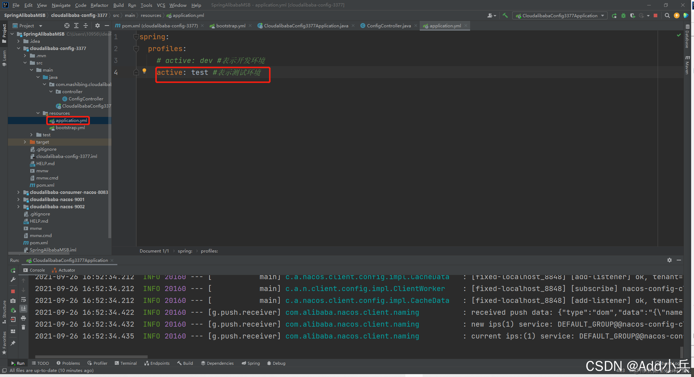Switch to ConfigController.java editor tab
The height and width of the screenshot is (377, 694).
(389, 26)
